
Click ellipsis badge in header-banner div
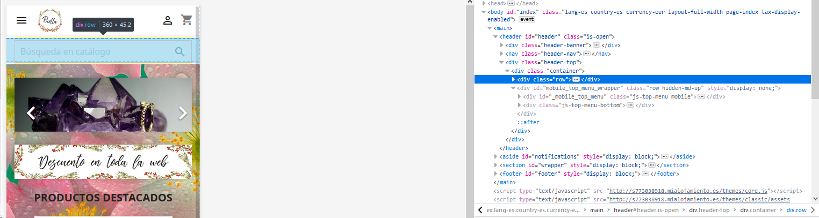(x=597, y=45)
